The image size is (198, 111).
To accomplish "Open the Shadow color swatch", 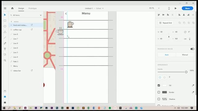I will pos(164,99).
